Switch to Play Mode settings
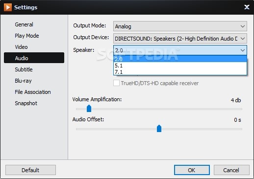Viewport: 254px width, 179px height. click(27, 36)
